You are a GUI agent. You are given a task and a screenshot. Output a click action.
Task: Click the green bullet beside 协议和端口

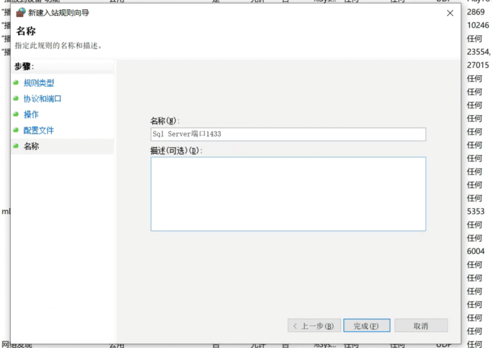coord(16,98)
